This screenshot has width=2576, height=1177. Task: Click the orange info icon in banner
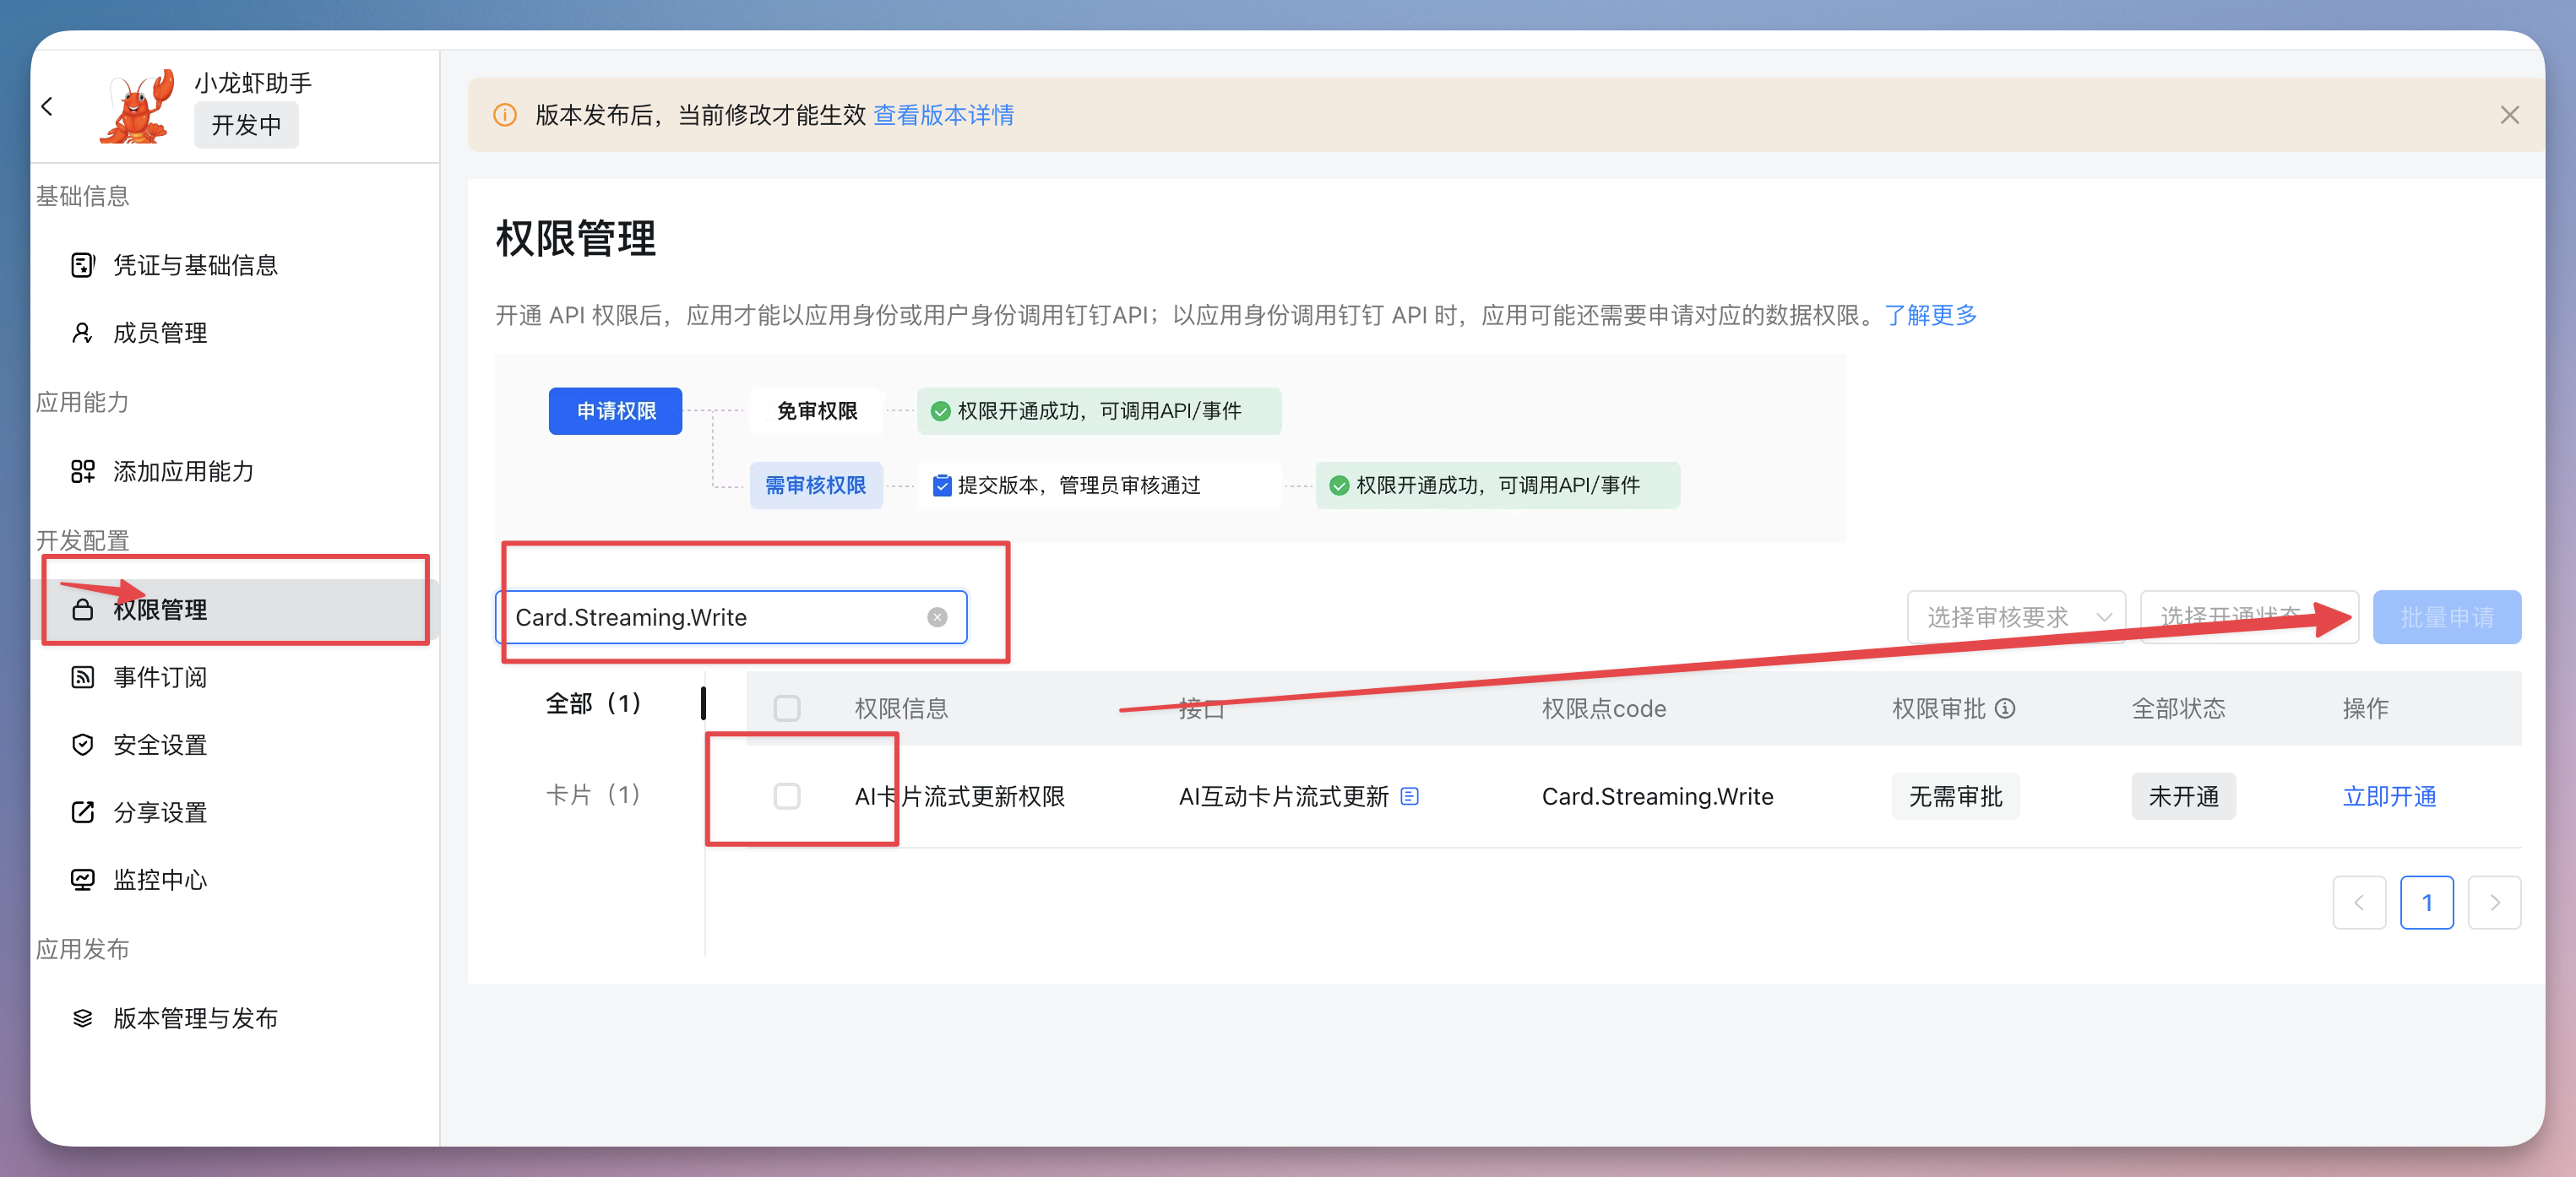click(506, 115)
